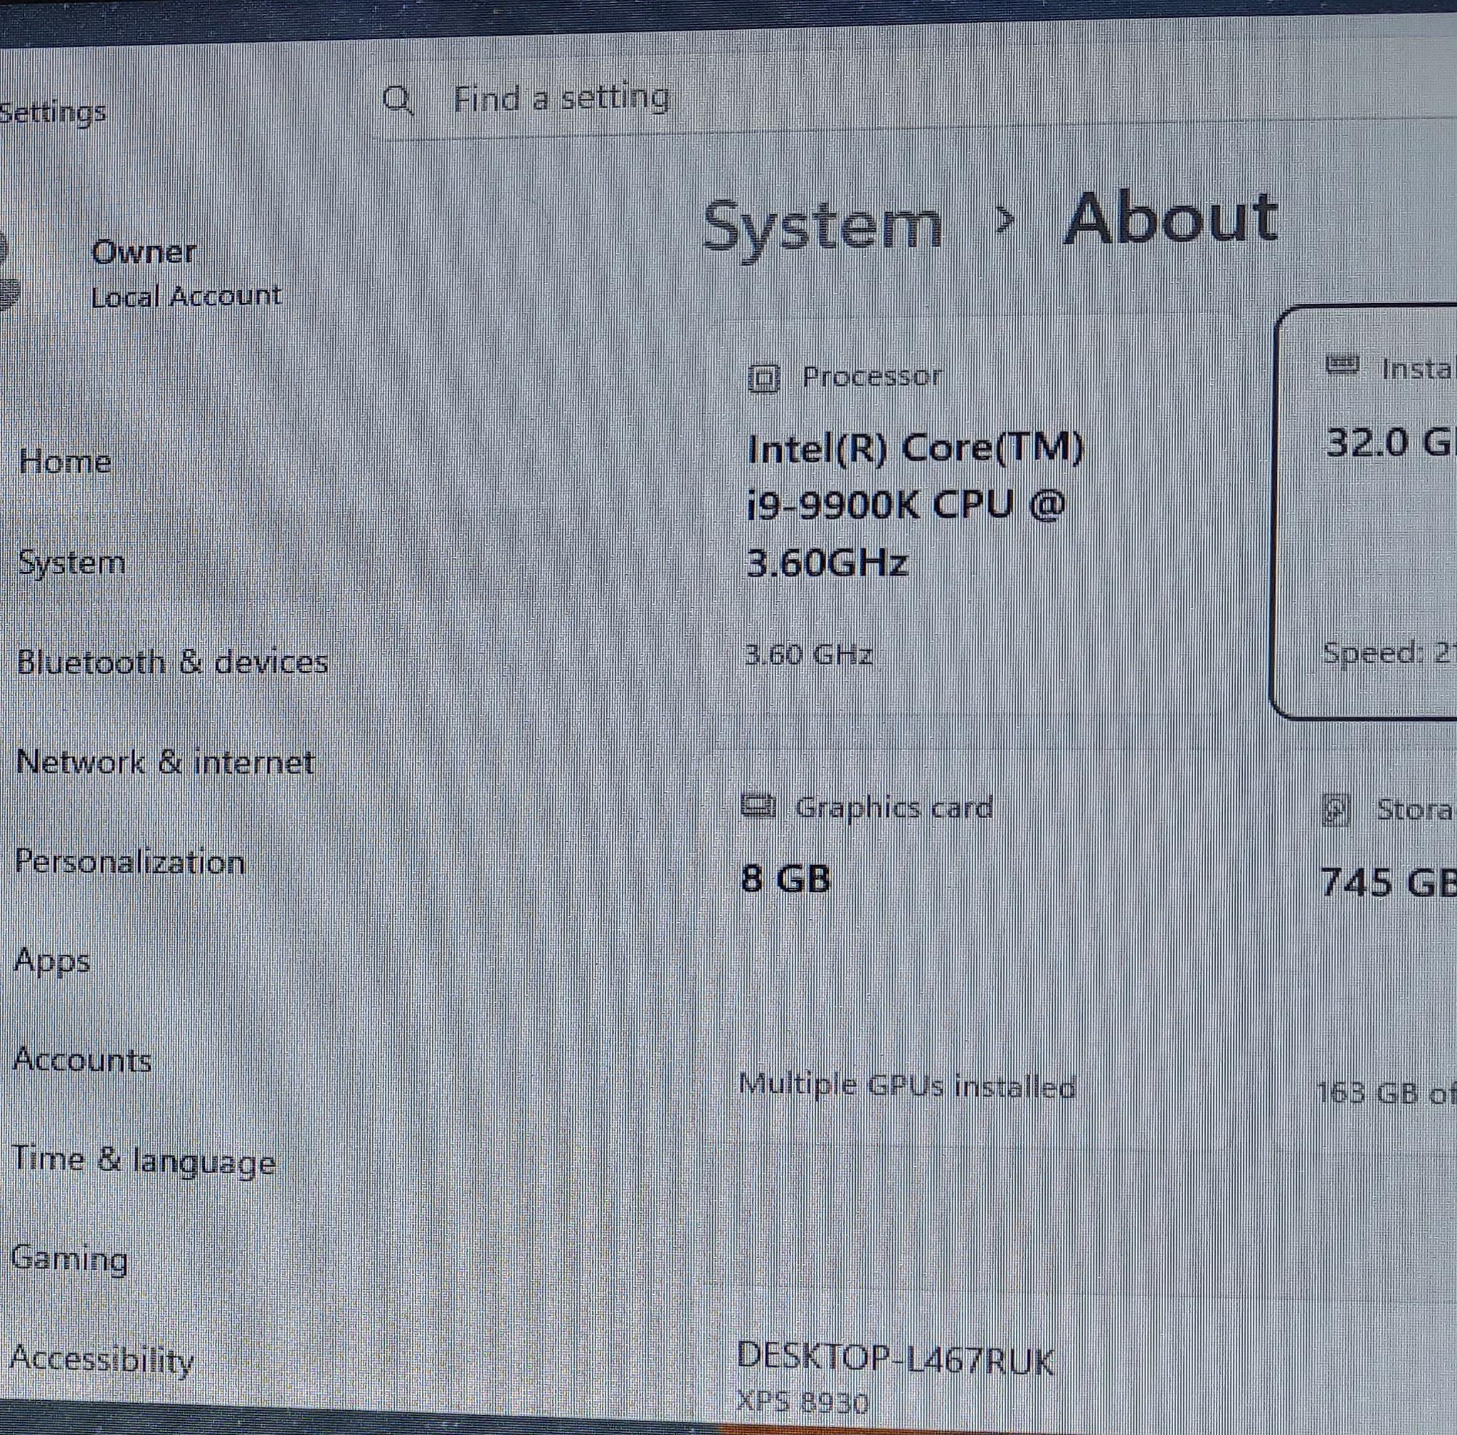The width and height of the screenshot is (1457, 1435).
Task: Click the Graphics card icon
Action: (x=758, y=808)
